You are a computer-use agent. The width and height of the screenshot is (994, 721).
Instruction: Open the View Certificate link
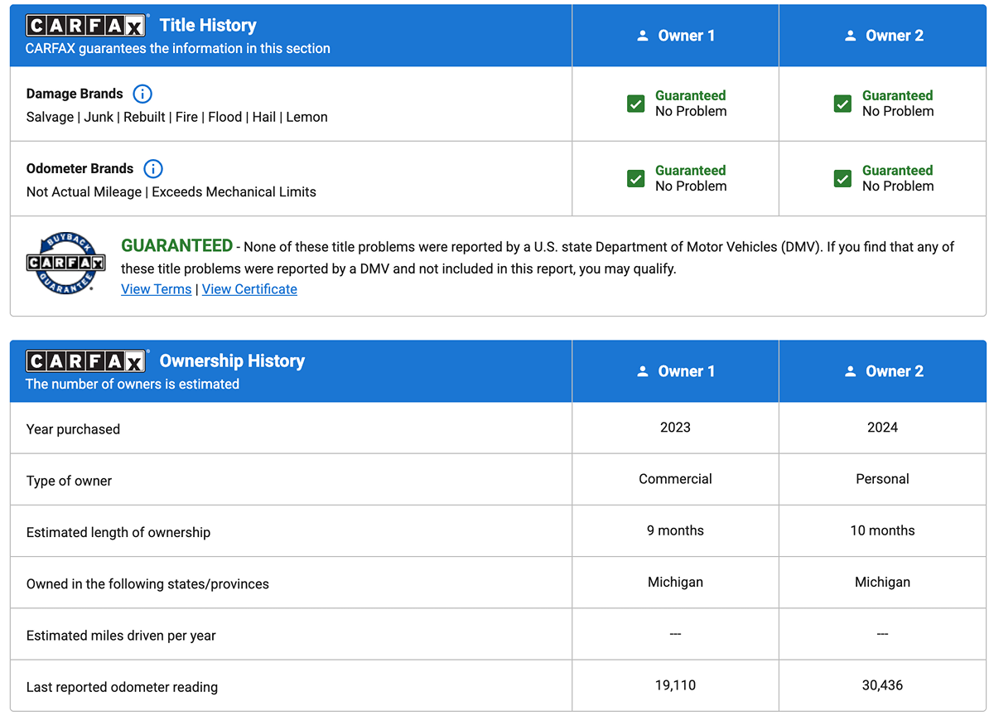pos(249,289)
